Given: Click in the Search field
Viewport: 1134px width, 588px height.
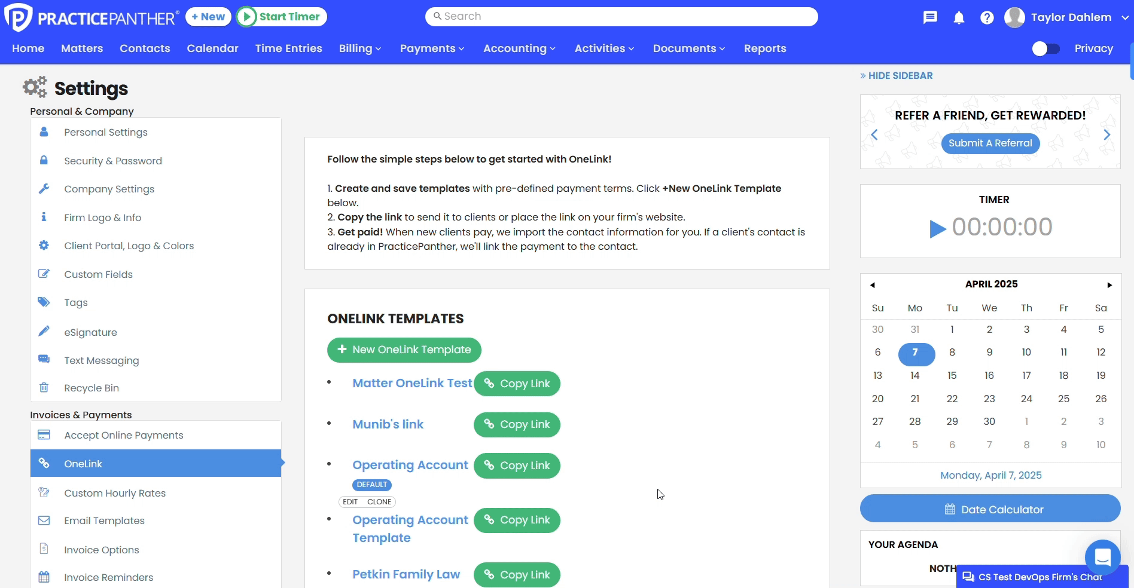Looking at the screenshot, I should click(x=621, y=17).
